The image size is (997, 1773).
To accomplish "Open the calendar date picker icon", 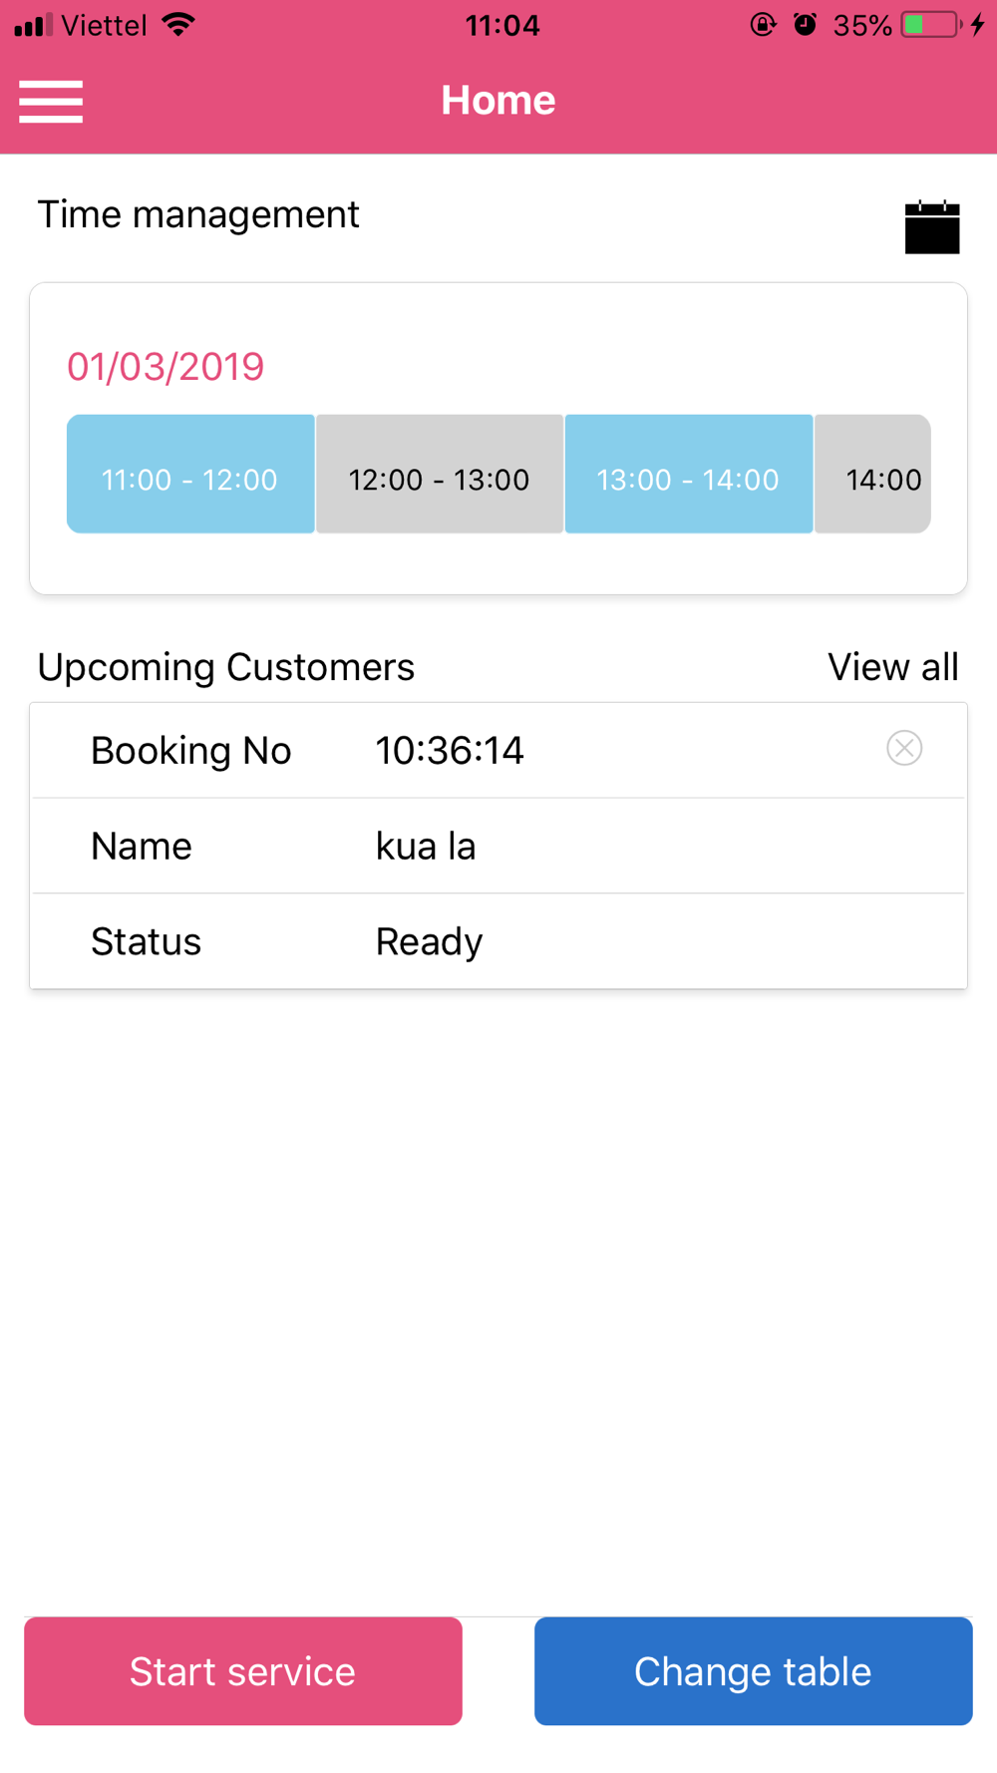I will tap(932, 227).
